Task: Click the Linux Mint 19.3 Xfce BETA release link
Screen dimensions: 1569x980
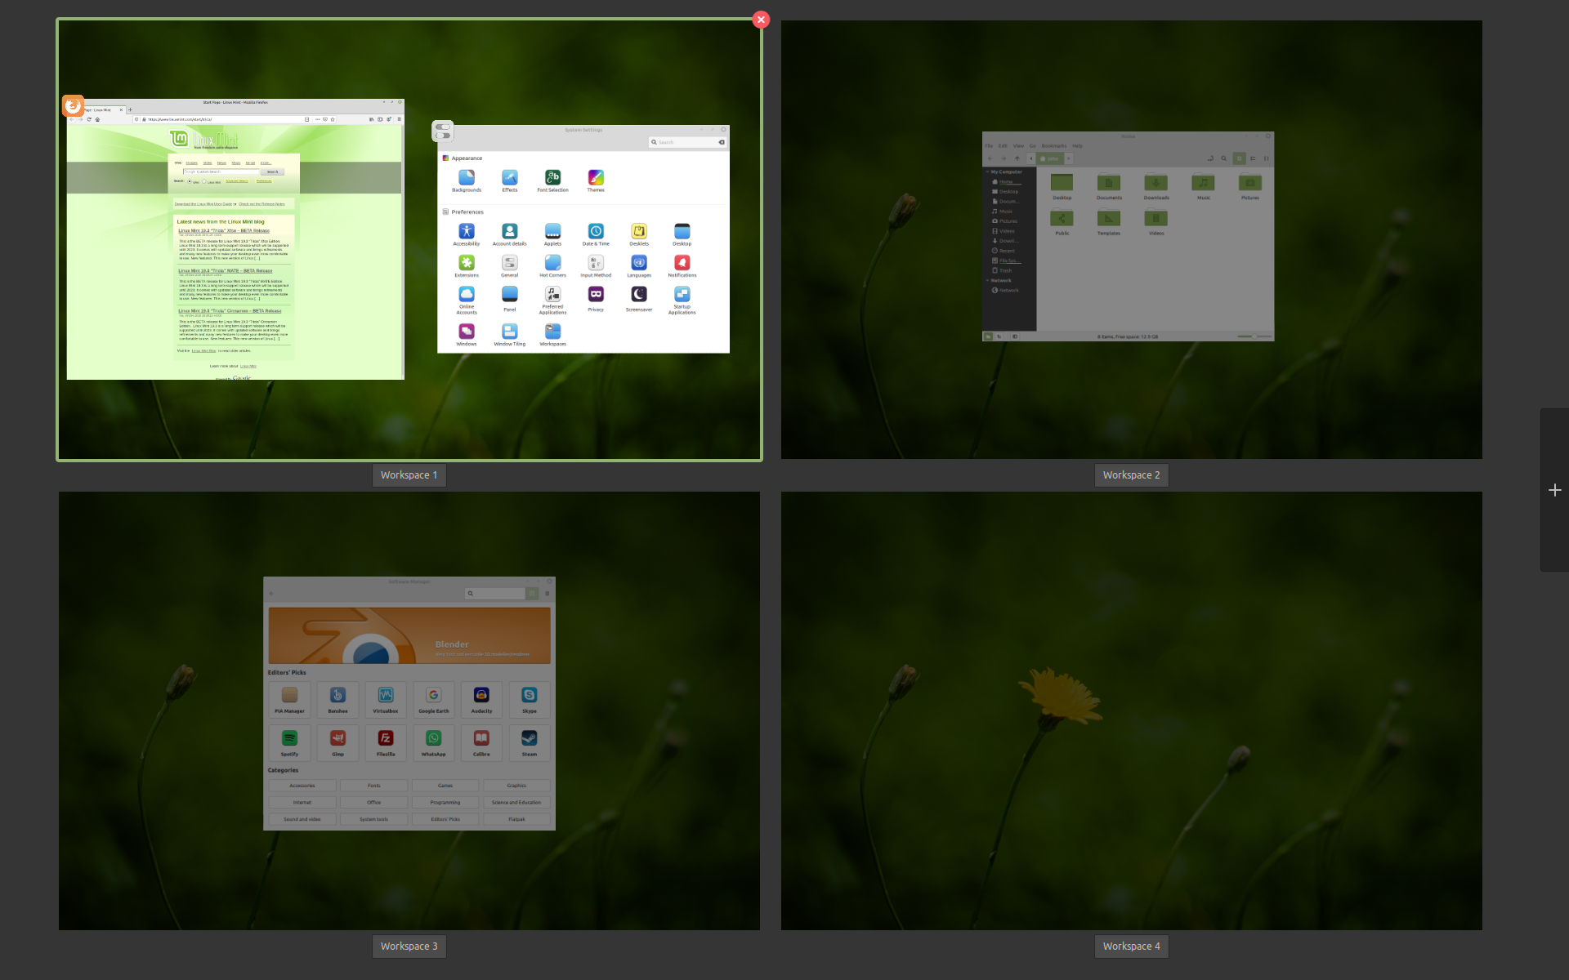Action: 224,230
